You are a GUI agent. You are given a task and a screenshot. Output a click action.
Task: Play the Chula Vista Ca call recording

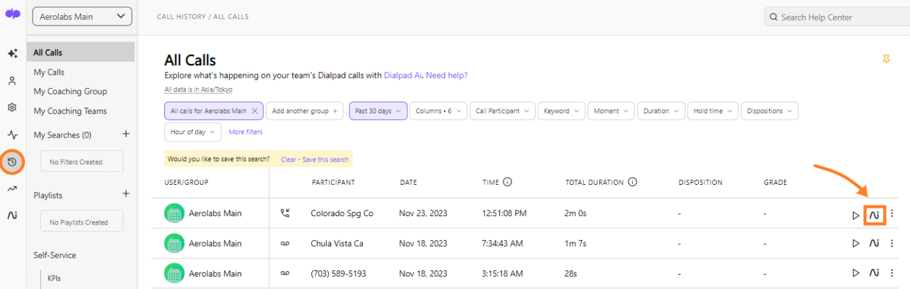tap(856, 244)
